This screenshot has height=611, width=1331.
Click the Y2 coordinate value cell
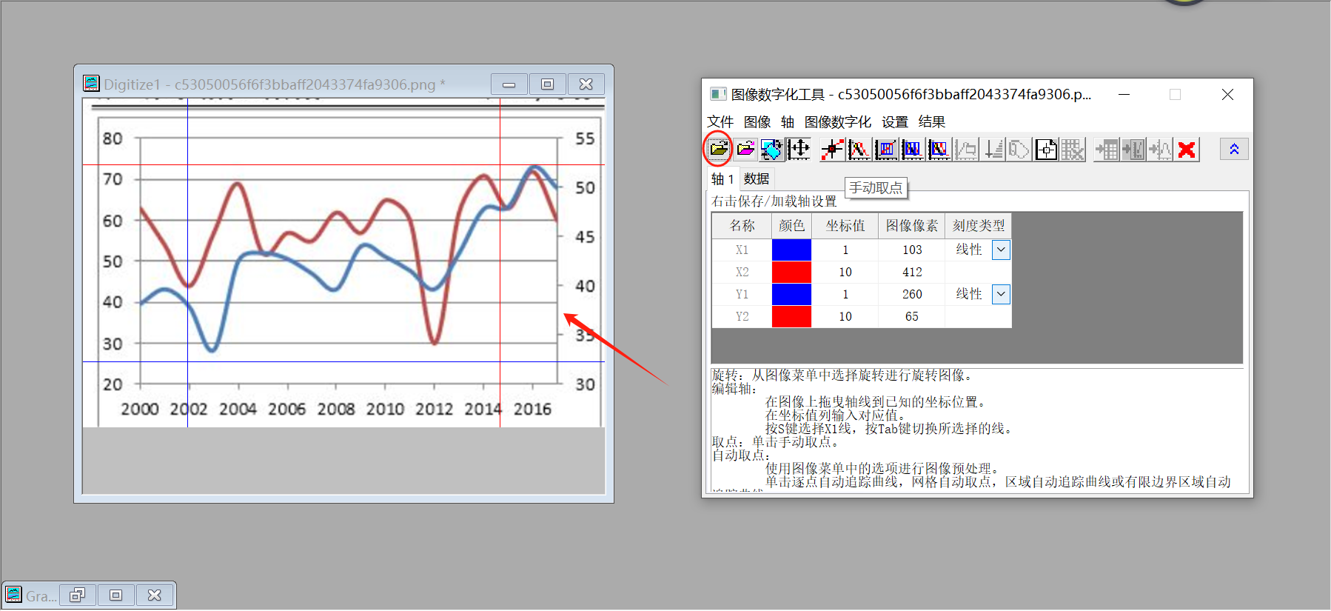point(845,316)
